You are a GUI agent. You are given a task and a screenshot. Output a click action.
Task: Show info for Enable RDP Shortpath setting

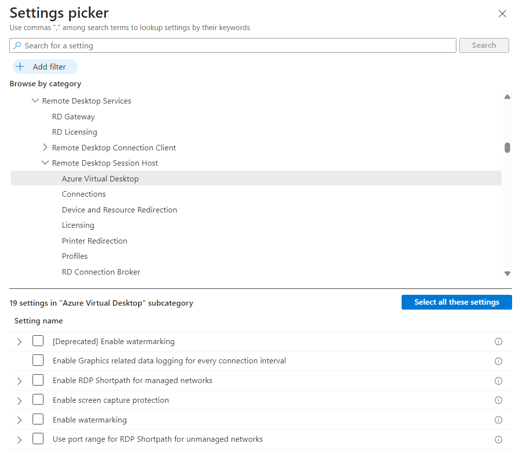point(498,381)
